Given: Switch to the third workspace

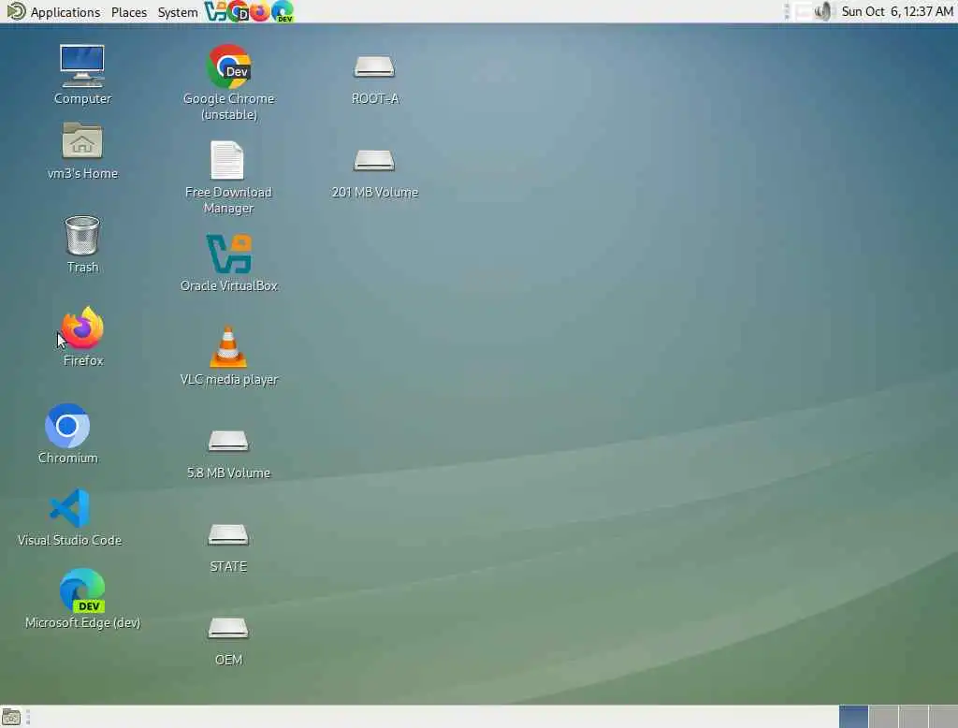Looking at the screenshot, I should tap(913, 717).
